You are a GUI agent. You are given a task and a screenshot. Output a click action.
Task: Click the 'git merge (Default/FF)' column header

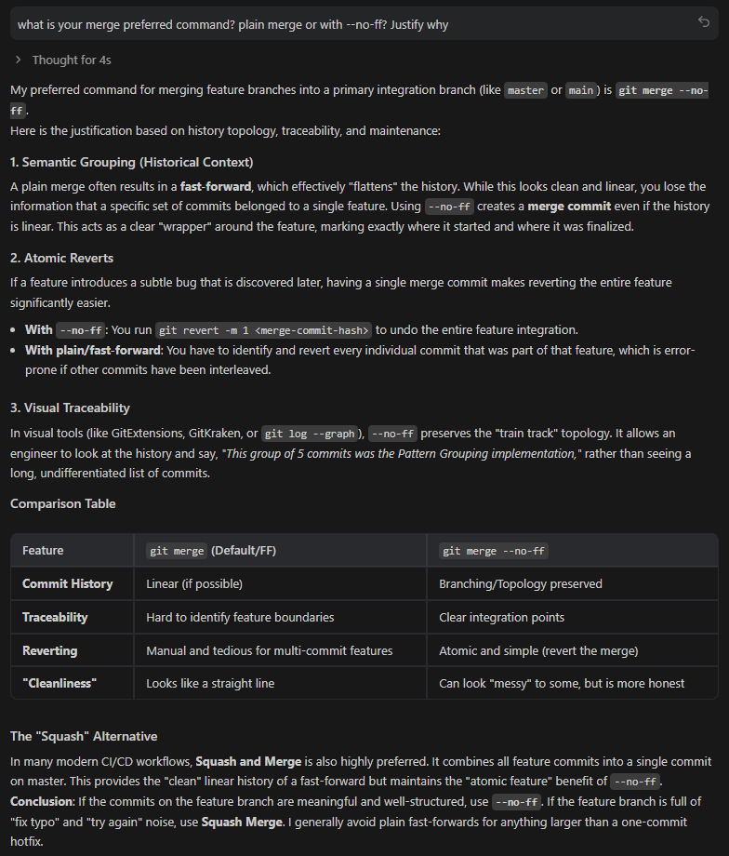point(211,550)
